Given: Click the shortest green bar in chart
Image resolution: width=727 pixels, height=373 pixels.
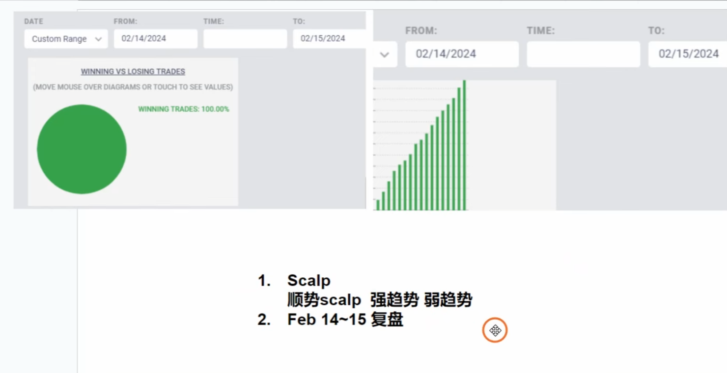Looking at the screenshot, I should (378, 205).
